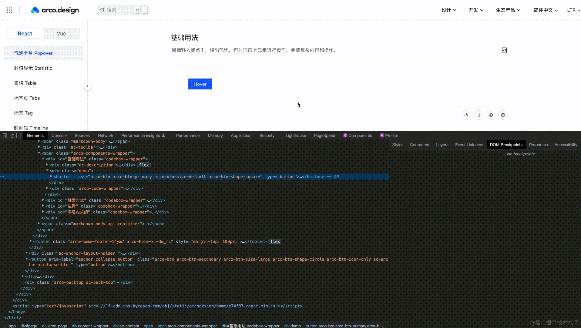Open demo in CodePen icon
This screenshot has height=328, width=581.
click(491, 115)
